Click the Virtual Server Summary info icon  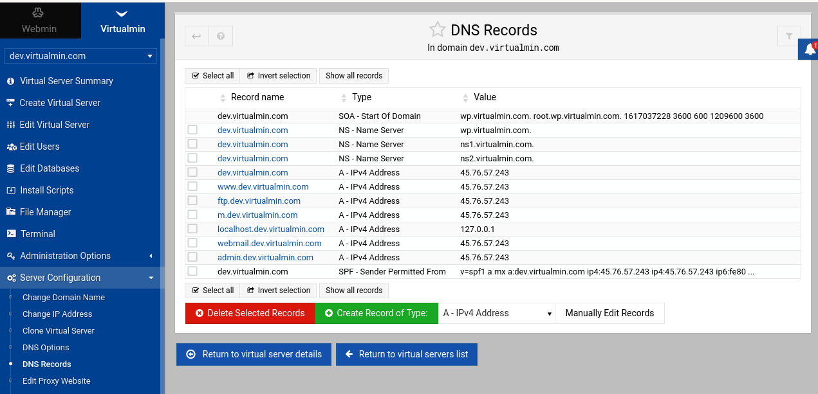point(10,81)
